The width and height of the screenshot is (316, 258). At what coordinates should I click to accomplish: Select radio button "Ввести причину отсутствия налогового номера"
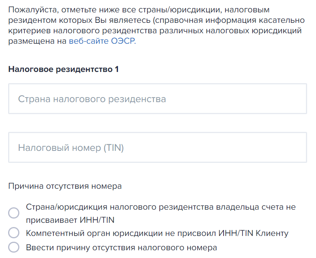[x=14, y=248]
